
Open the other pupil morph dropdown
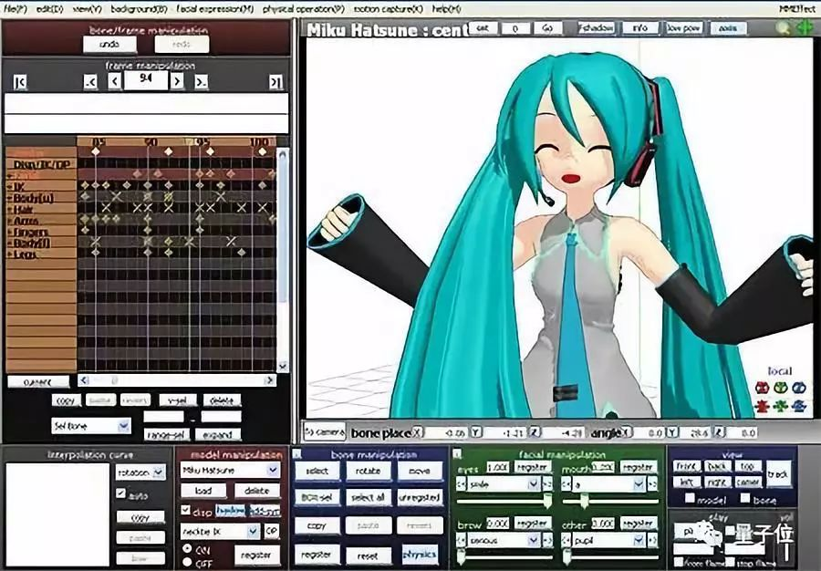click(608, 540)
